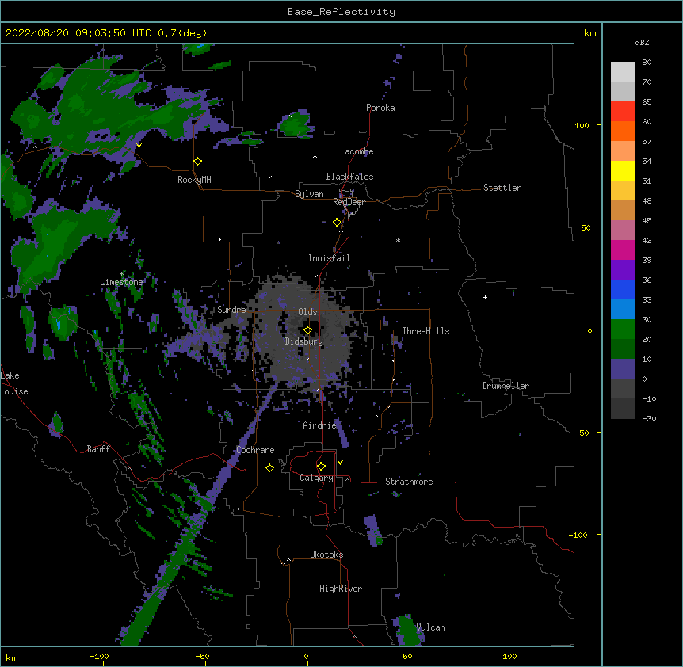Image resolution: width=683 pixels, height=667 pixels.
Task: Click the Vulcan label
Action: (430, 627)
